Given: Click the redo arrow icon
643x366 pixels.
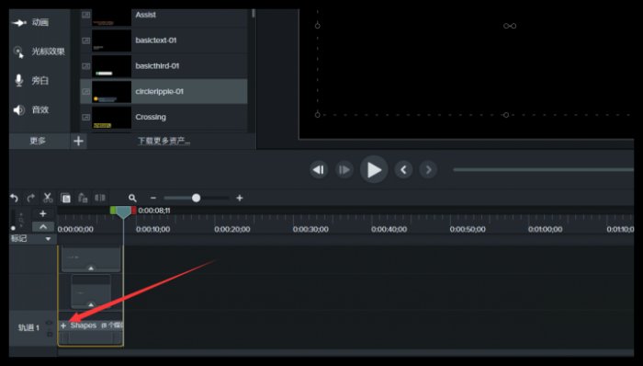Looking at the screenshot, I should pos(30,199).
